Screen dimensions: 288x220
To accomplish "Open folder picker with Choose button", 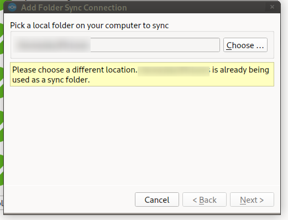I will tap(245, 45).
